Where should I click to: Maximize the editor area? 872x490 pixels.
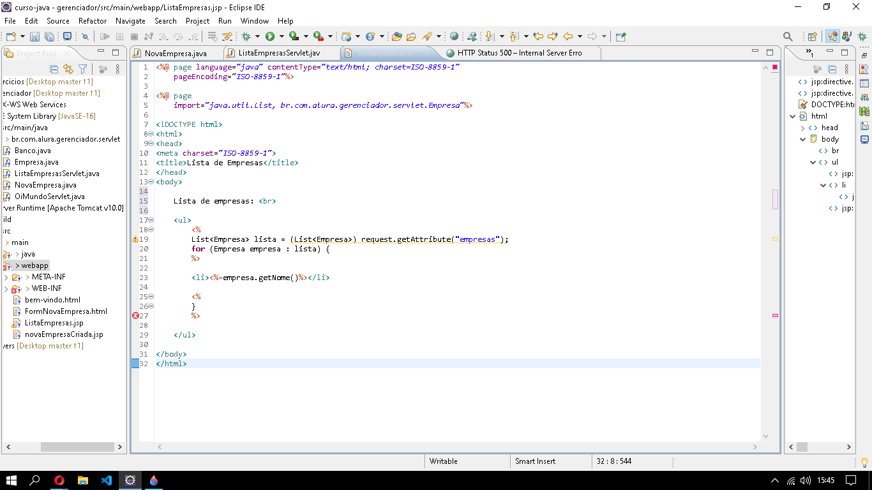point(770,52)
